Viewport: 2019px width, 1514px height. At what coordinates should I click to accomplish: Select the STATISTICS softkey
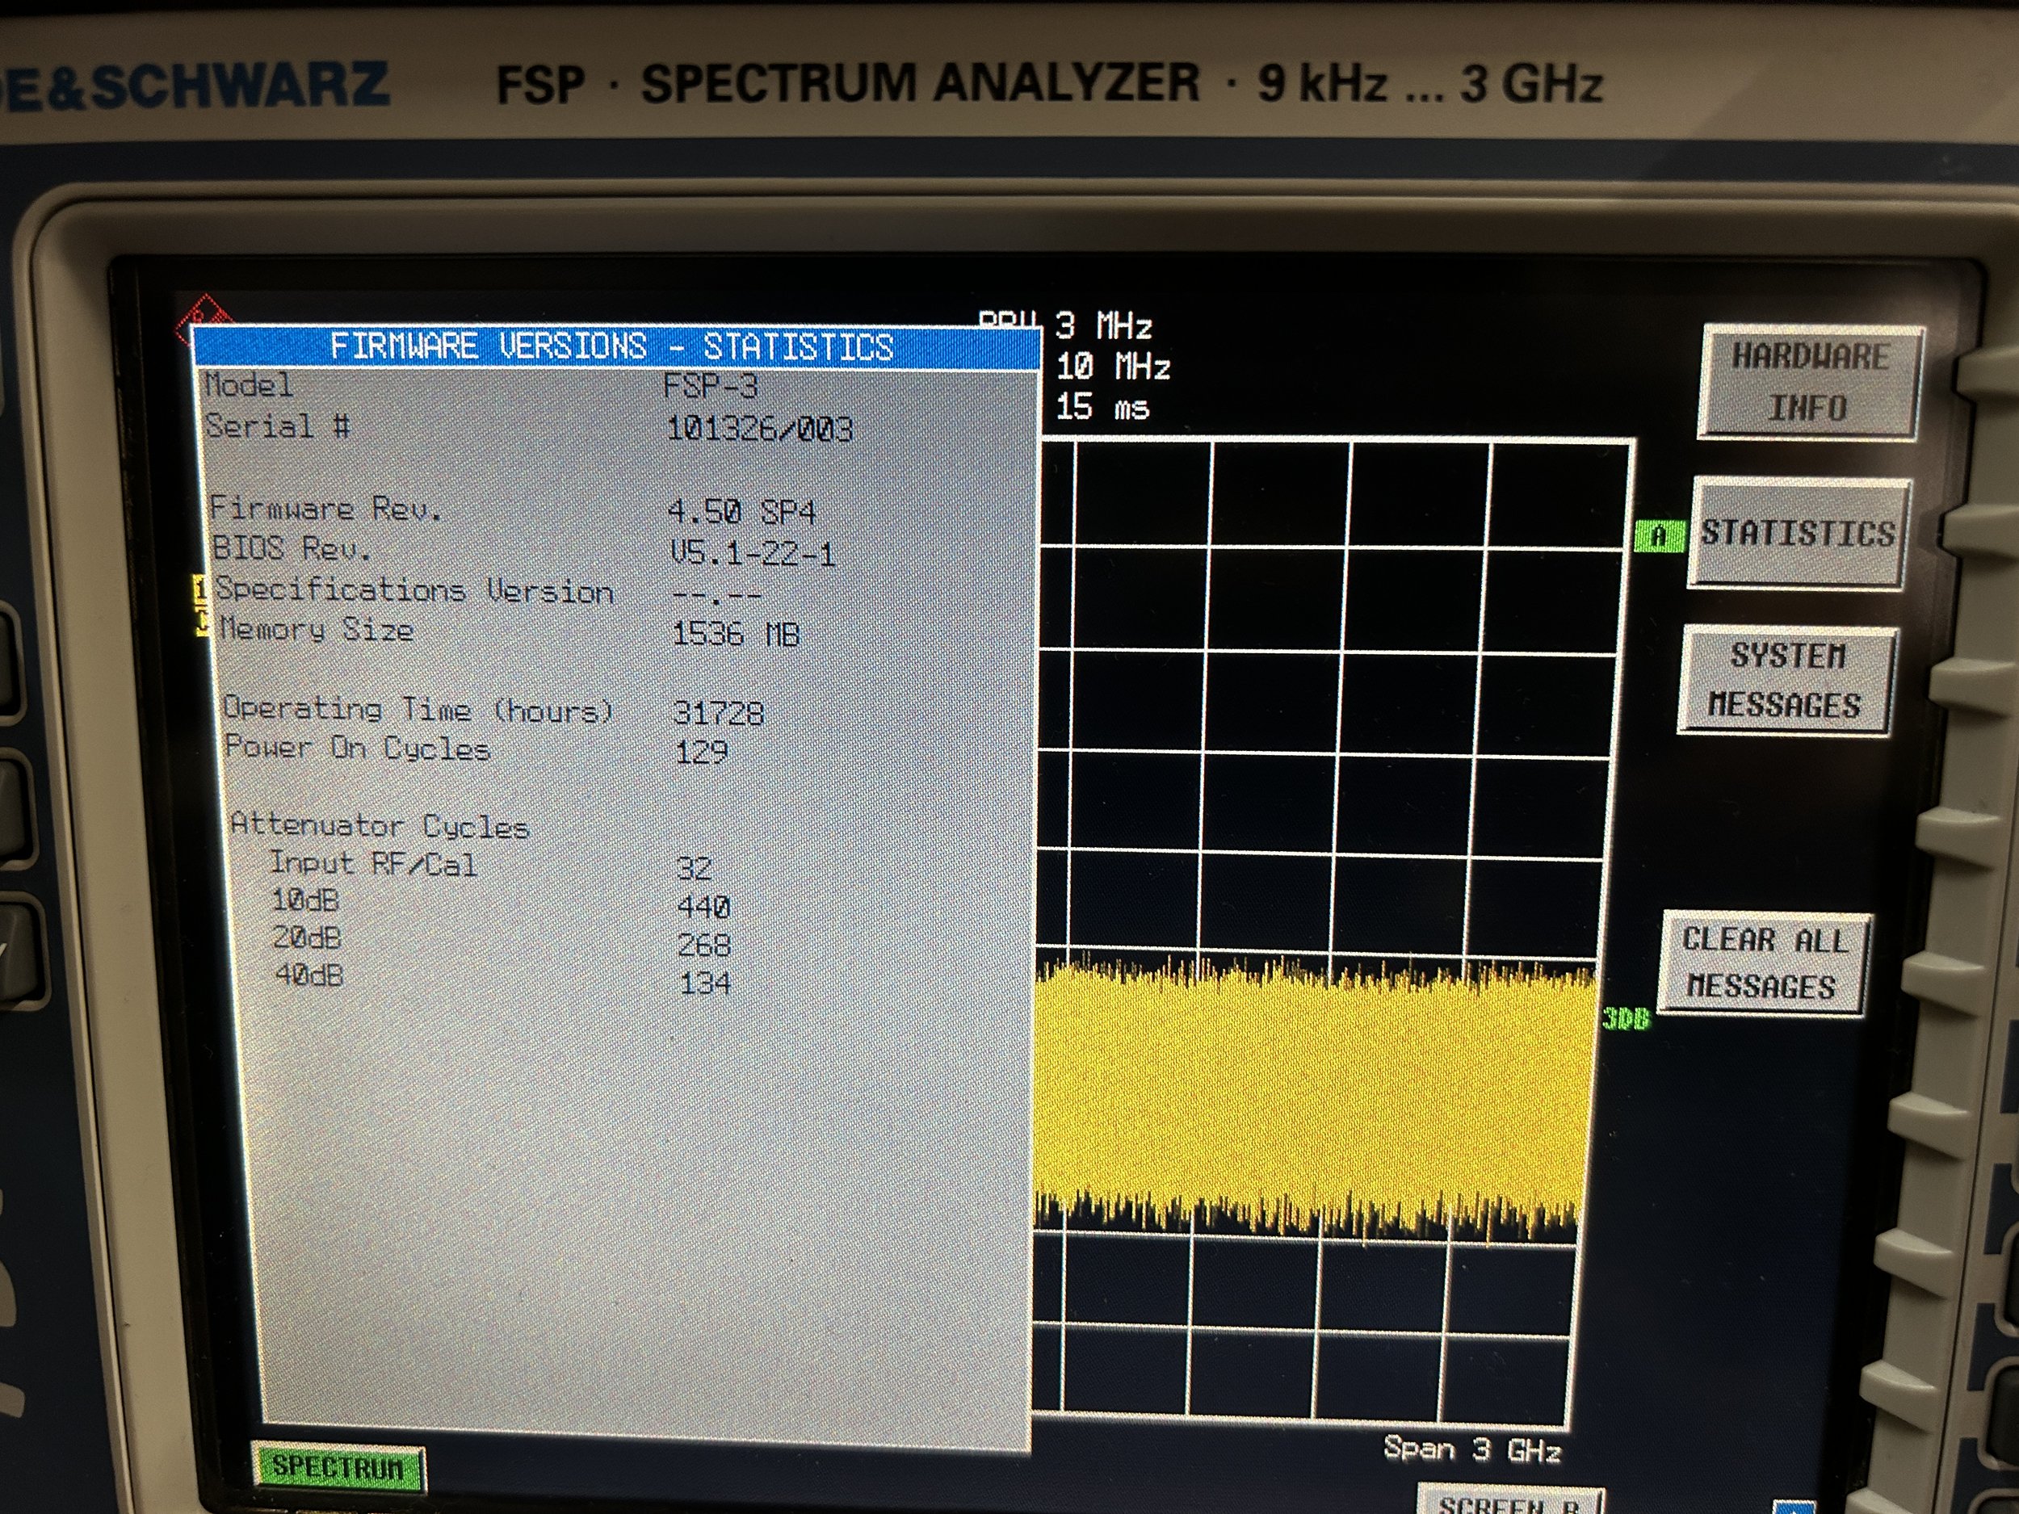coord(1797,533)
